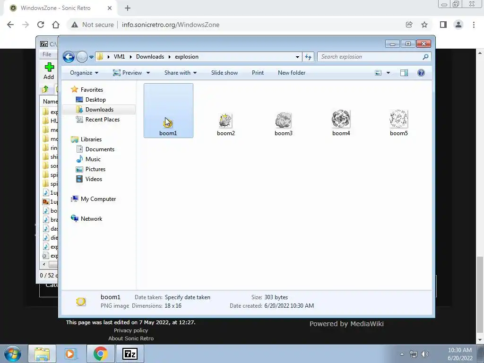Viewport: 484px width, 363px height.
Task: Open the Share with menu
Action: 180,73
